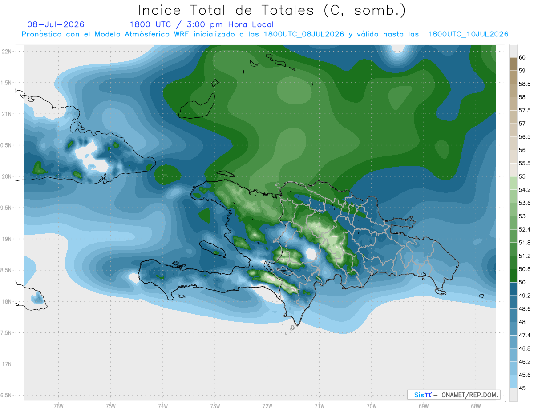Click the 18N latitude label

[x=8, y=301]
